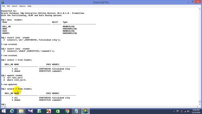Open the volume control in tray
This screenshot has width=202, height=114.
188,111
